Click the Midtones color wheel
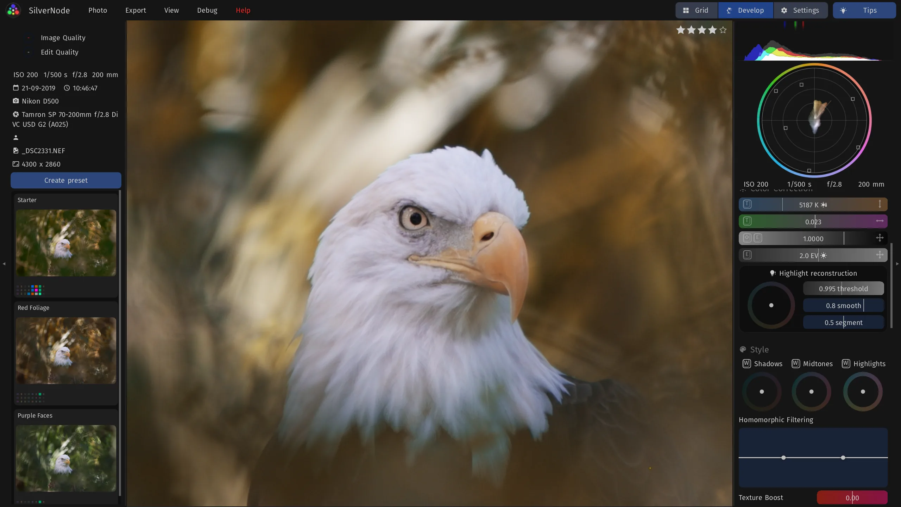Image resolution: width=901 pixels, height=507 pixels. click(811, 392)
